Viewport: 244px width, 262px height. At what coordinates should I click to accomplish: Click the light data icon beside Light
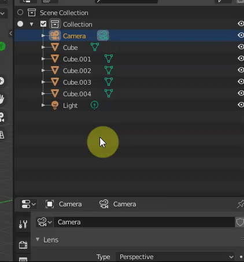(94, 105)
